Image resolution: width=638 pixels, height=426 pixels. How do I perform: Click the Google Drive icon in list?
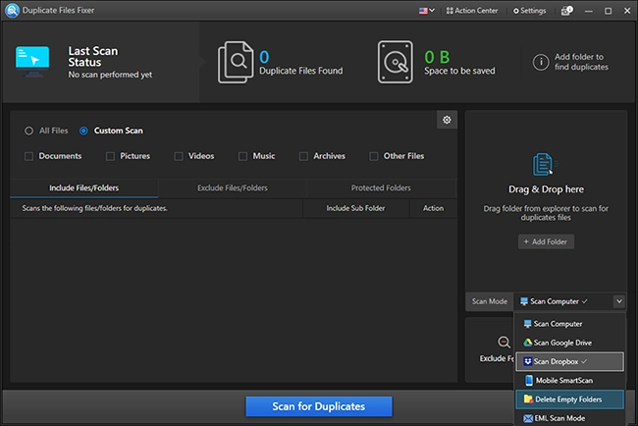[x=528, y=343]
